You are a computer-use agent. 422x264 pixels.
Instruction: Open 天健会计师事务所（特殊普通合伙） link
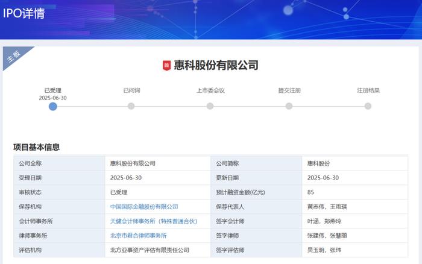point(154,221)
